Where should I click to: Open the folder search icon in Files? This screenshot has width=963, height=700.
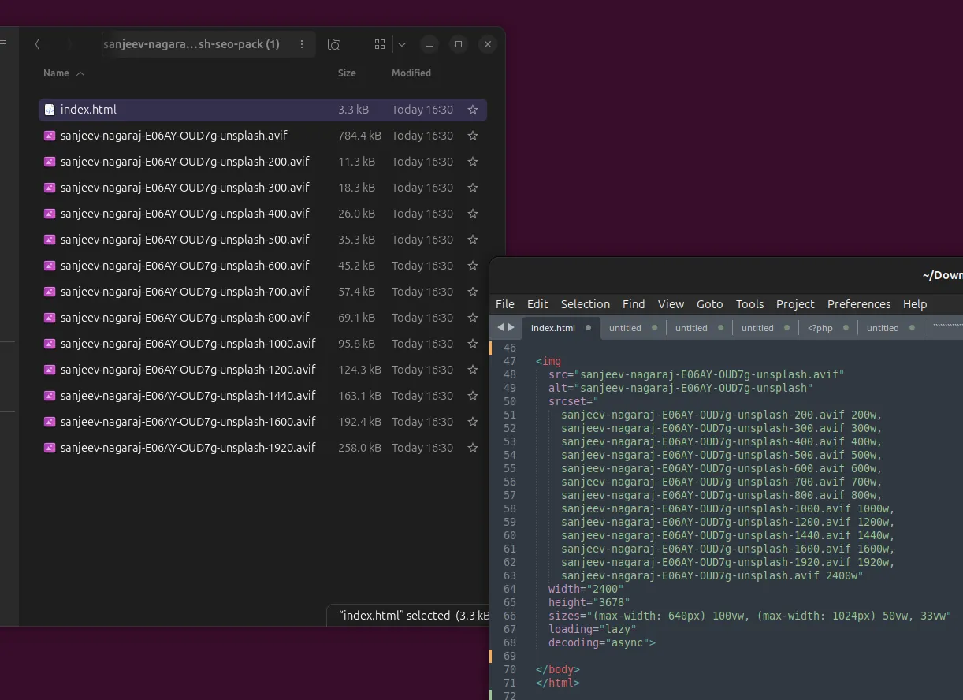pyautogui.click(x=334, y=44)
